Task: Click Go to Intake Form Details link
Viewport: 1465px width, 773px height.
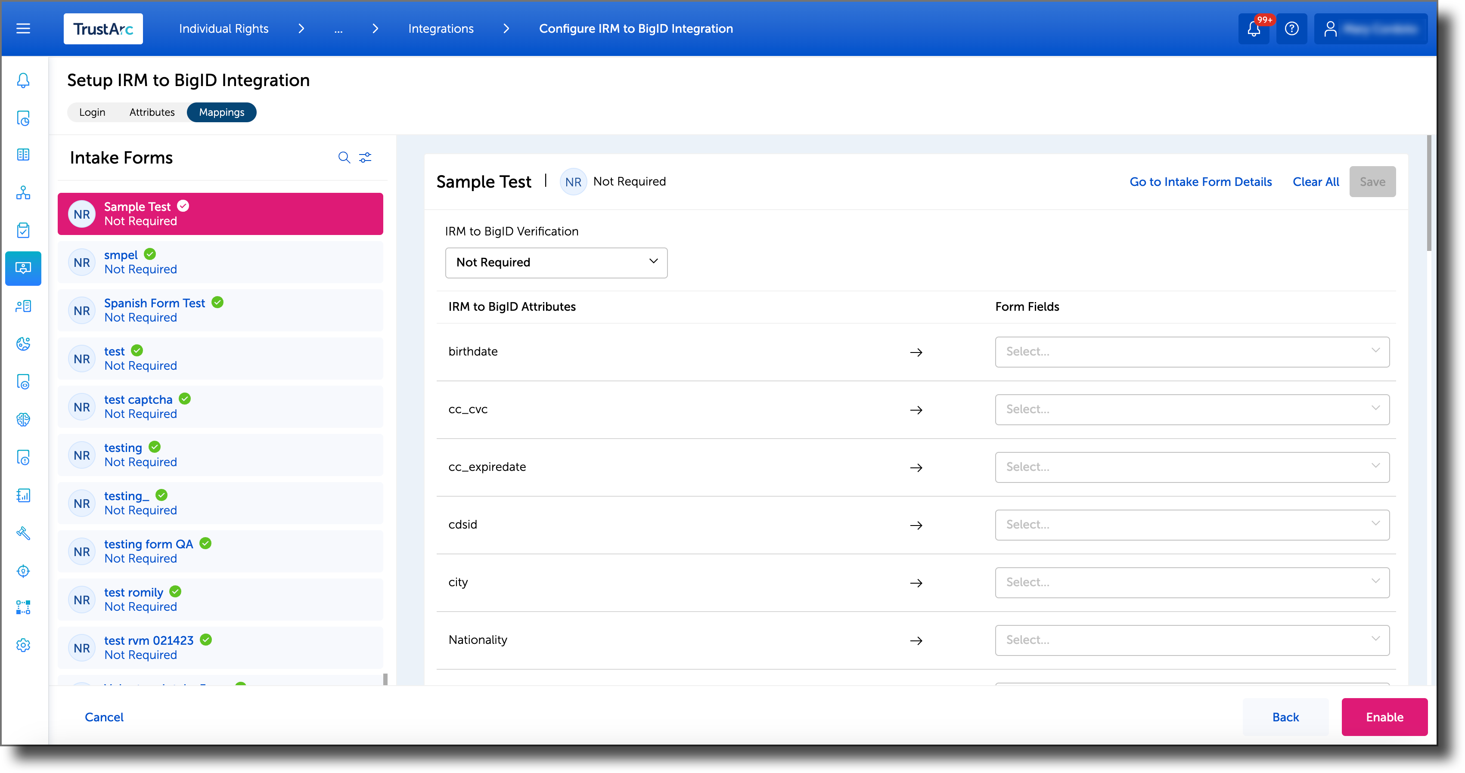Action: pos(1201,181)
